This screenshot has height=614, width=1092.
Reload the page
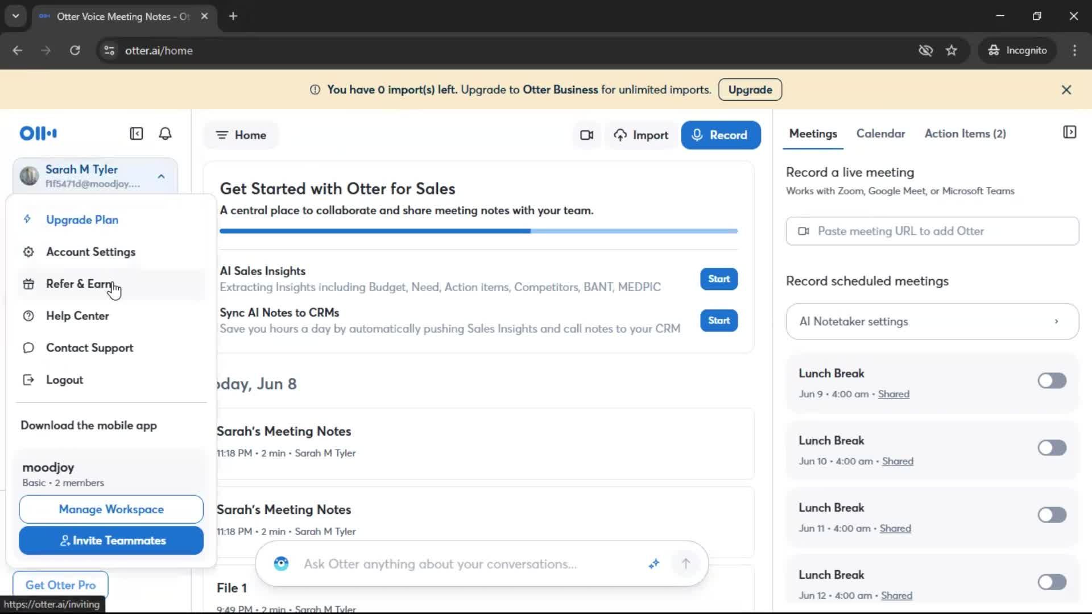[75, 51]
